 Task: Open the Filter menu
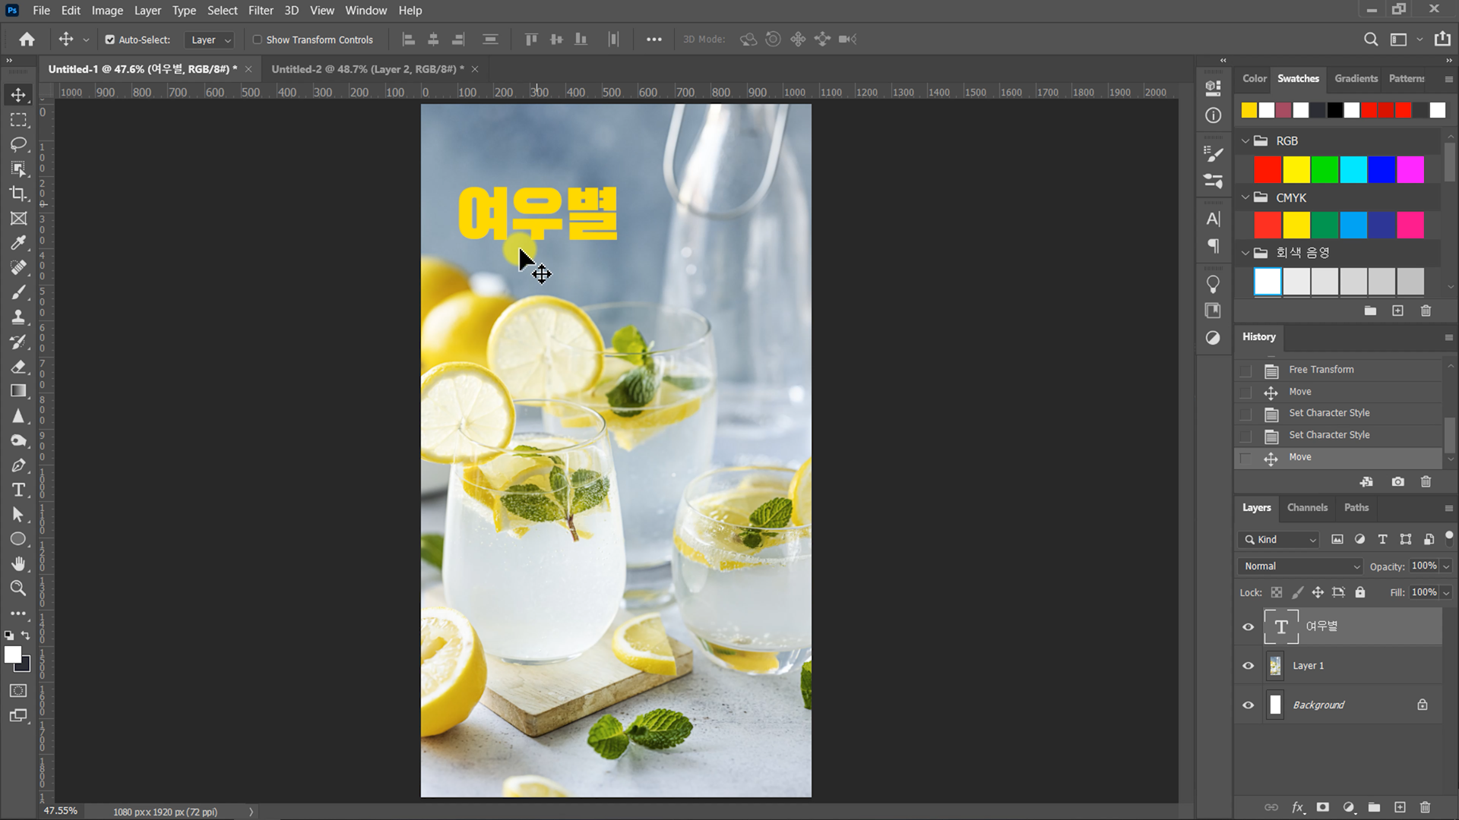(260, 11)
